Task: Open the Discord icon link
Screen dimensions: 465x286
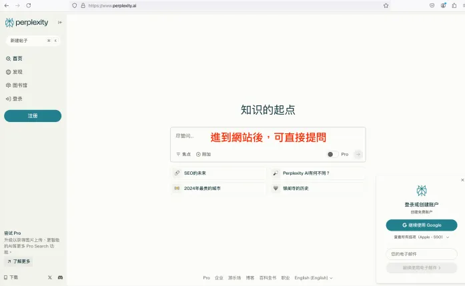Action: pyautogui.click(x=60, y=277)
